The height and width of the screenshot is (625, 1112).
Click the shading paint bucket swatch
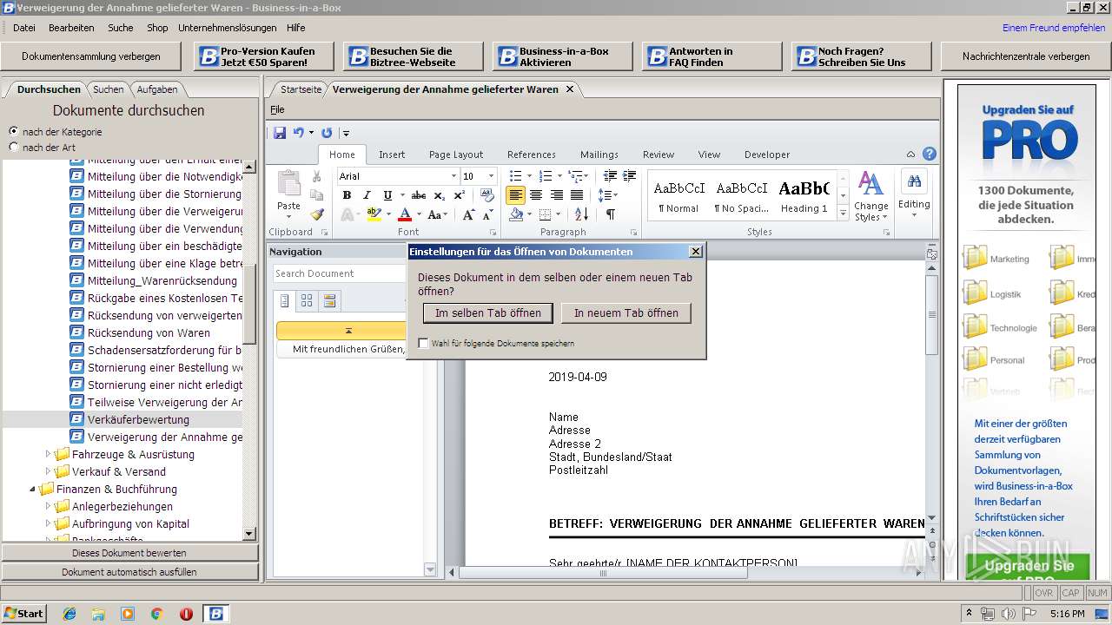click(517, 214)
